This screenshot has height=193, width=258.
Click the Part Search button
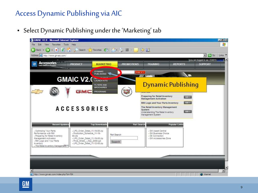(116, 142)
